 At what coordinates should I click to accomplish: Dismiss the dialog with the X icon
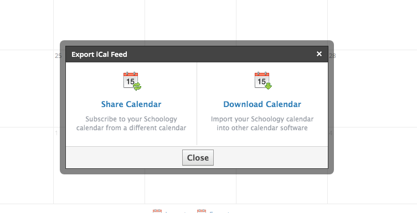(319, 54)
